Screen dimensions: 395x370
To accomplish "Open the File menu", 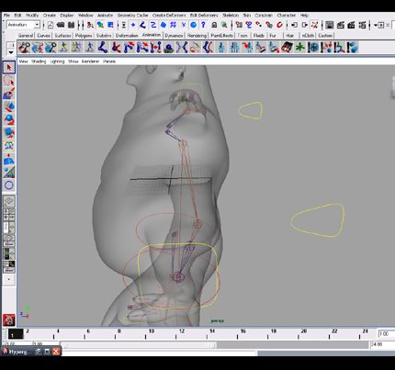I will (x=6, y=15).
